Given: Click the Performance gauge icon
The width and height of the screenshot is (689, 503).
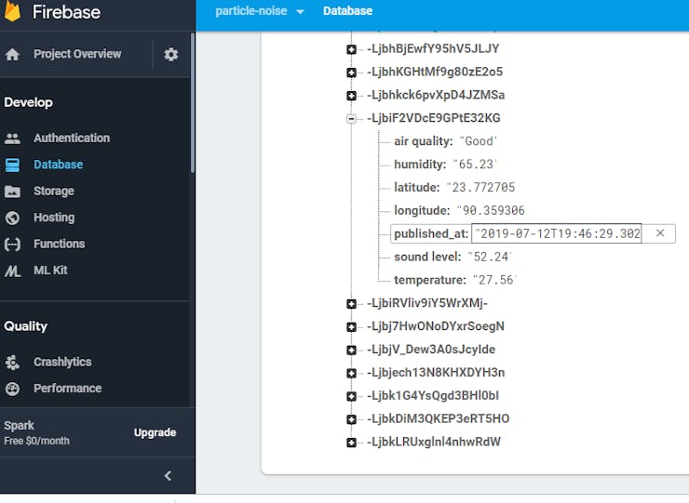Looking at the screenshot, I should tap(12, 389).
